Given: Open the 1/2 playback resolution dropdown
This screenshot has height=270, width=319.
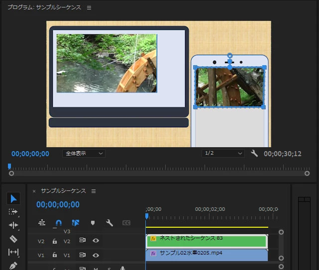Looking at the screenshot, I should (223, 153).
